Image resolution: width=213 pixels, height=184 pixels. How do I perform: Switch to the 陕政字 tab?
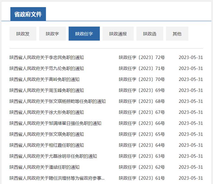[52, 34]
